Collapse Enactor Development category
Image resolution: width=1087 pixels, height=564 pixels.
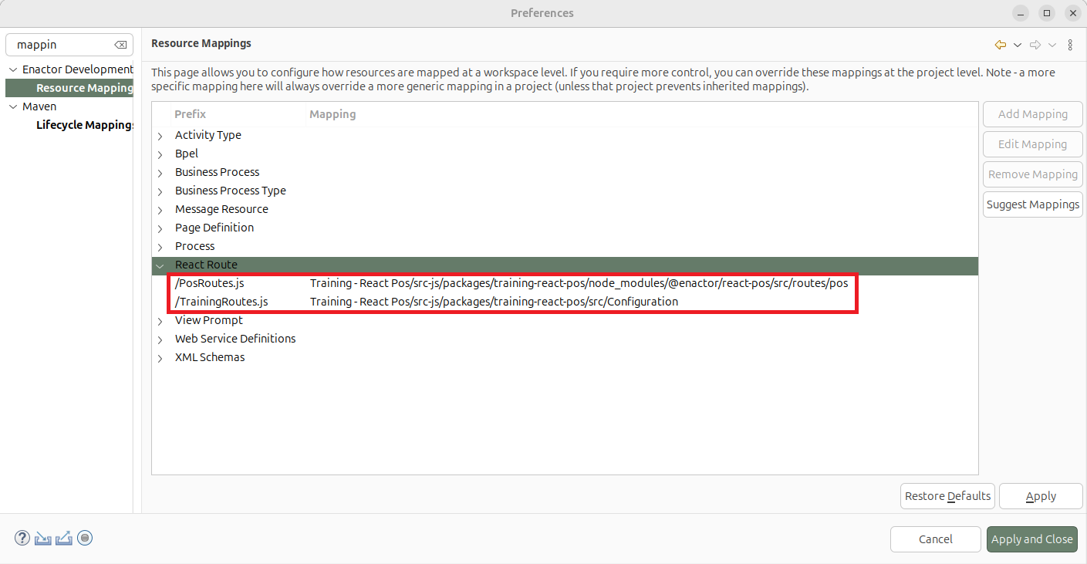click(13, 69)
